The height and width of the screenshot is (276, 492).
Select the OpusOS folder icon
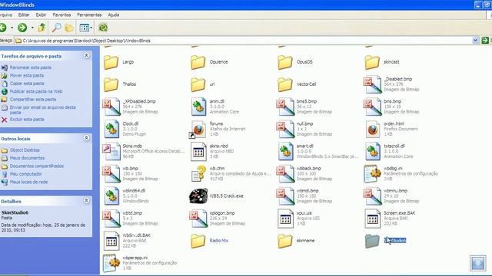click(285, 62)
